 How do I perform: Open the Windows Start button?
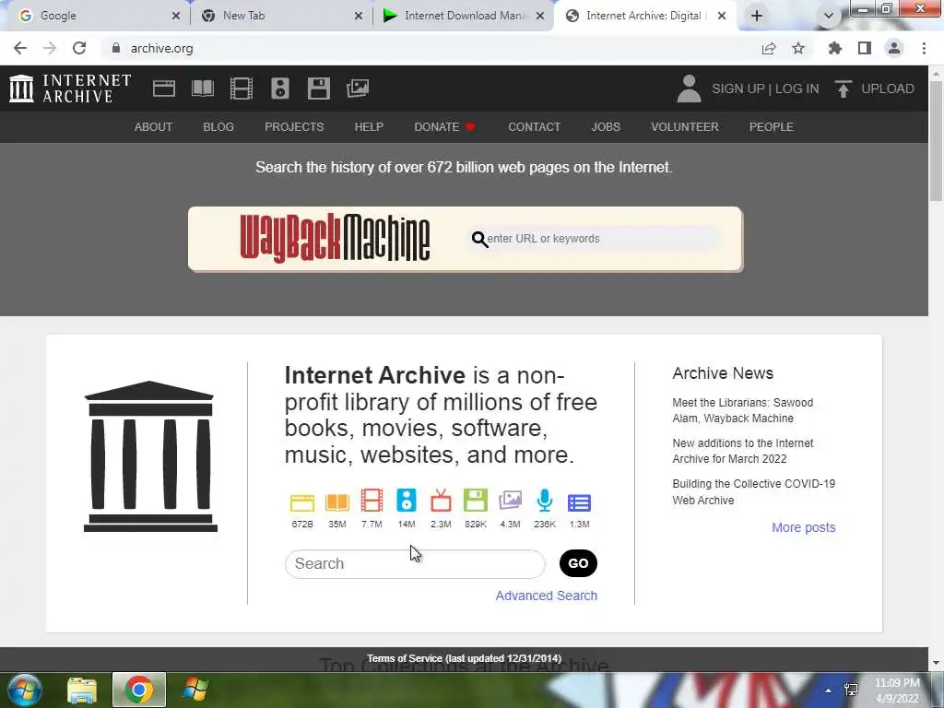[x=25, y=690]
